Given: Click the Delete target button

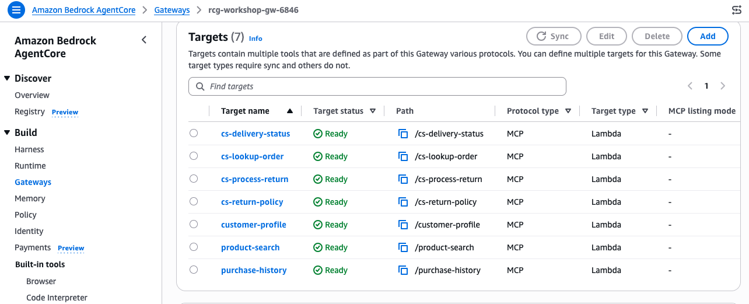Looking at the screenshot, I should click(657, 36).
